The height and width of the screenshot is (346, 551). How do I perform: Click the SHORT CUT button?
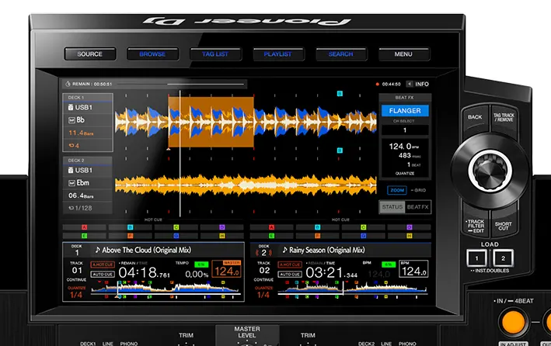pyautogui.click(x=504, y=225)
